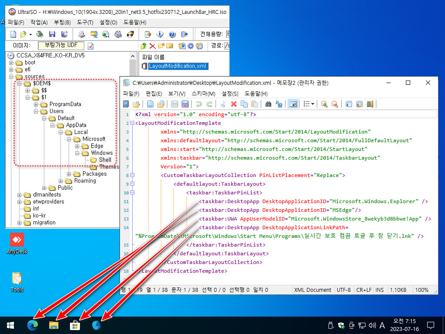445x334 pixels.
Task: Open UltraISO 부팅(B) menu
Action: point(63,23)
